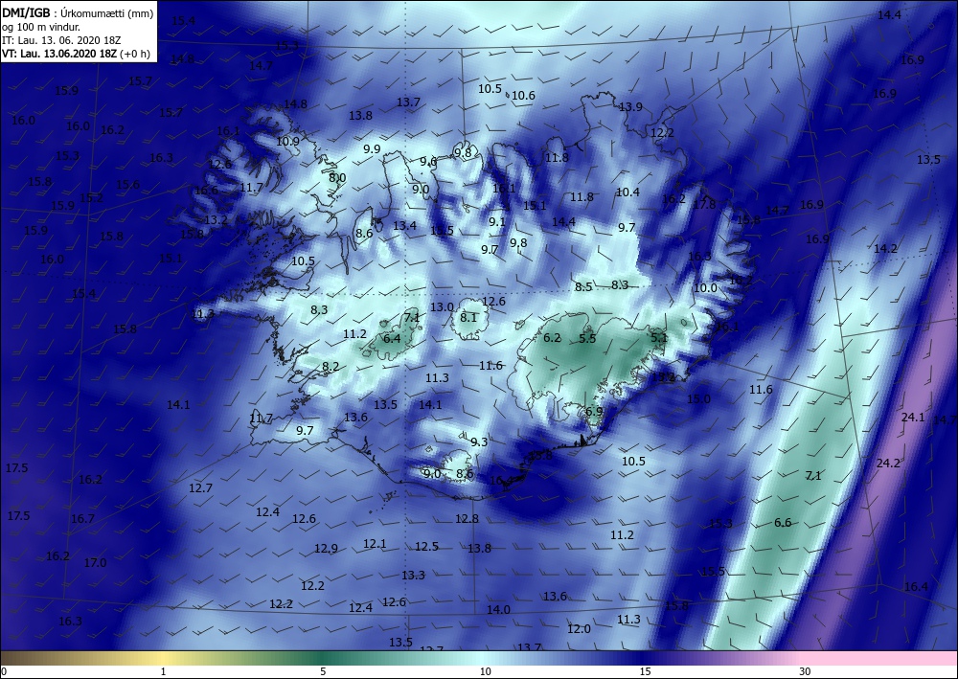Click the 12.5 value south of the coast
The height and width of the screenshot is (679, 958).
coord(426,547)
